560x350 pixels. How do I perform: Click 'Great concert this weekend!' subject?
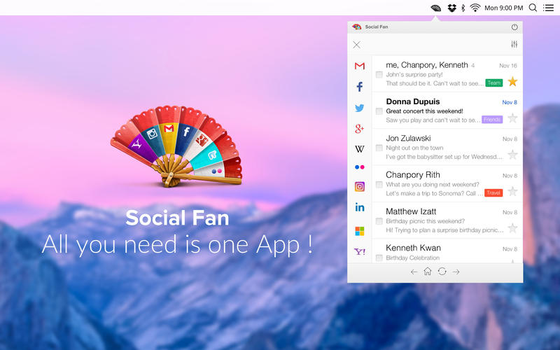[x=424, y=111]
